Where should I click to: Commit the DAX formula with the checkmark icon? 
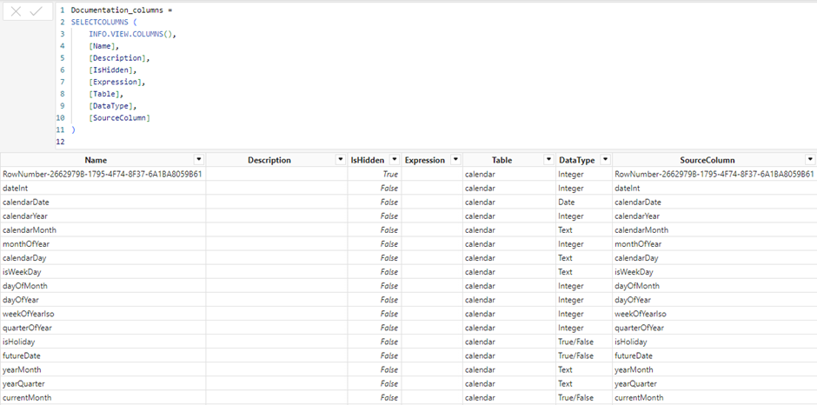[37, 12]
